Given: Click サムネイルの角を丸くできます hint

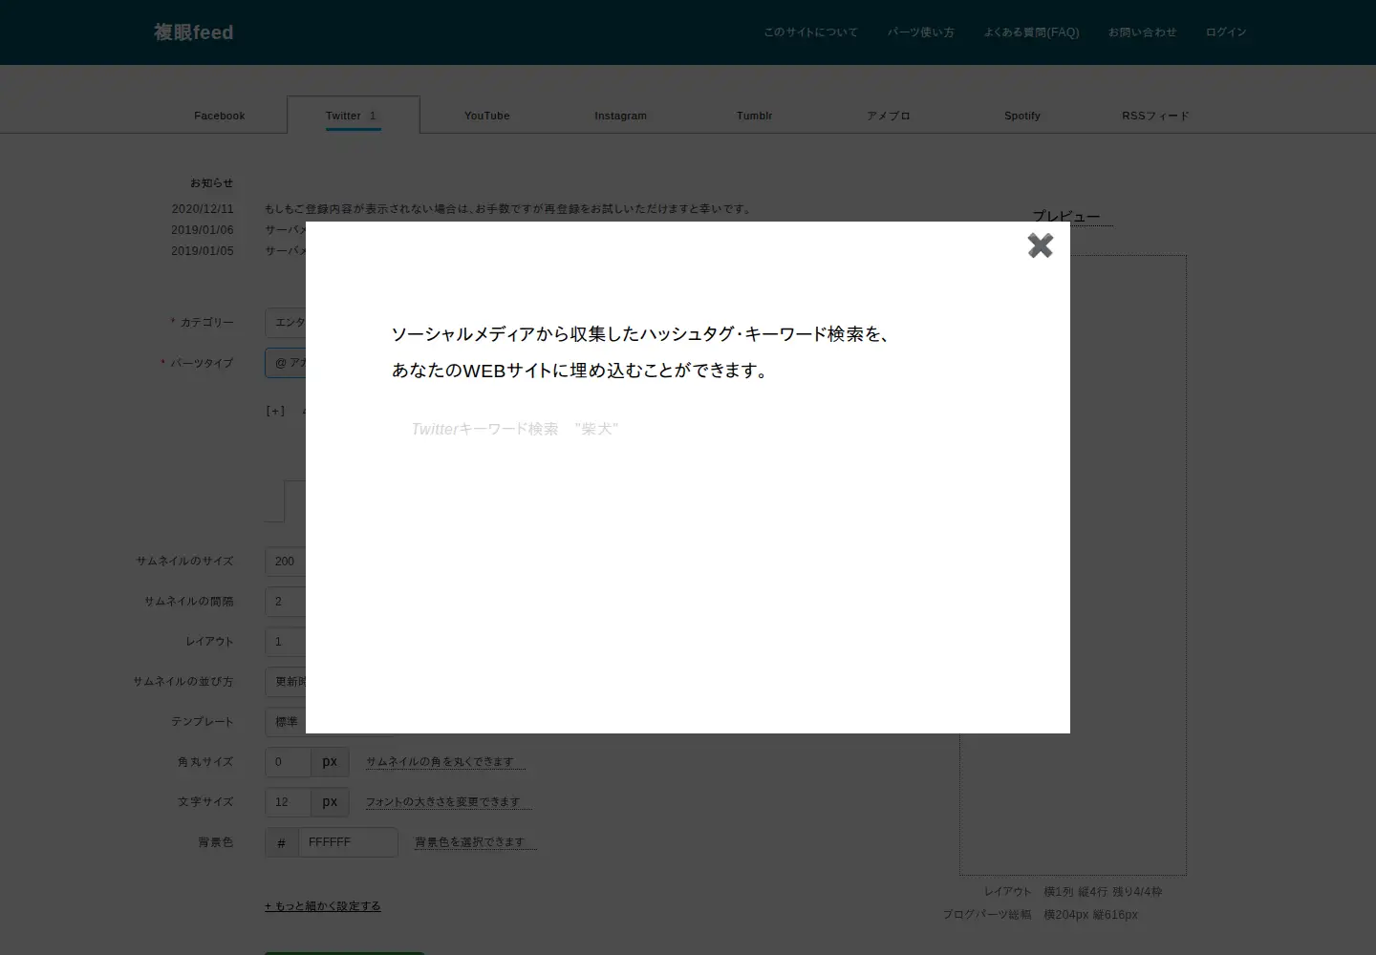Looking at the screenshot, I should (445, 762).
